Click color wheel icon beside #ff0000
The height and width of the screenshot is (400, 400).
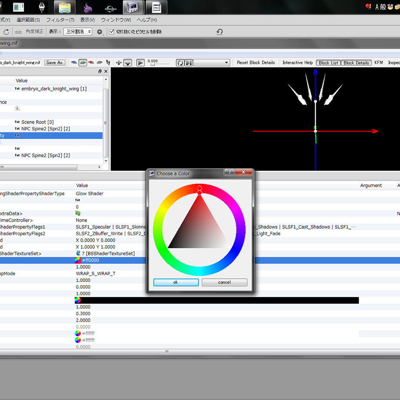point(78,260)
